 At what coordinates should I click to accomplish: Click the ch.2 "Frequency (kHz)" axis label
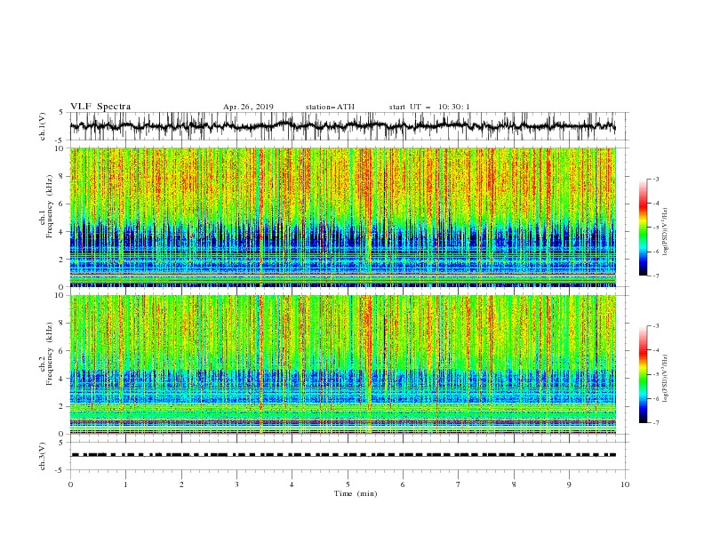[50, 353]
